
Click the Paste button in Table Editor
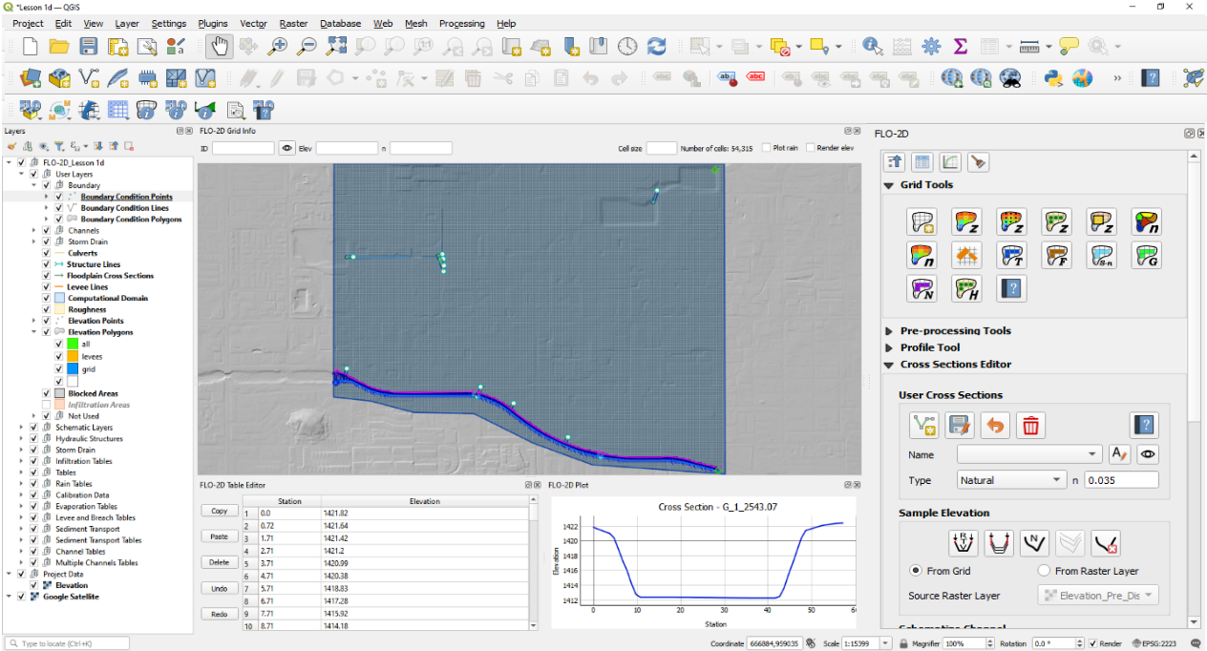coord(219,537)
